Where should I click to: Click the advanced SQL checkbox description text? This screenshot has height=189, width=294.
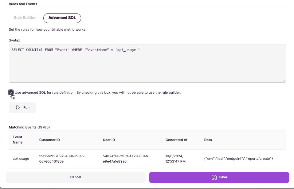point(98,93)
